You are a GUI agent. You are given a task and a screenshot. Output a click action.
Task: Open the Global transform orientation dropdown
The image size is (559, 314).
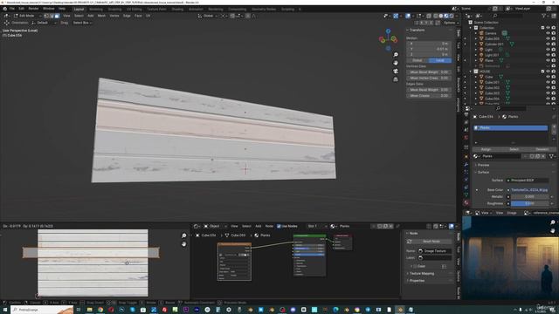(208, 16)
